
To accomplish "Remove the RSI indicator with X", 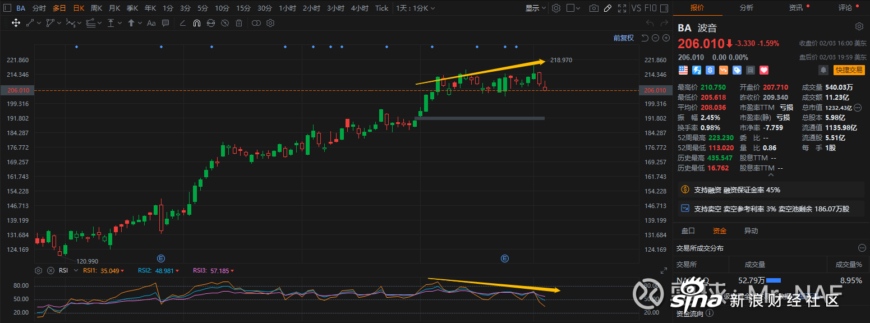I will coord(50,270).
